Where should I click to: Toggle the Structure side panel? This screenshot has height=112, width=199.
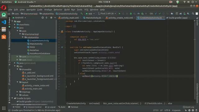(9, 59)
